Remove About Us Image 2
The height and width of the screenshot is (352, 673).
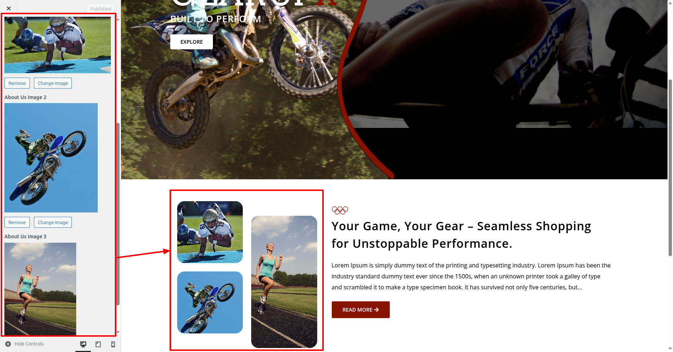(x=17, y=222)
